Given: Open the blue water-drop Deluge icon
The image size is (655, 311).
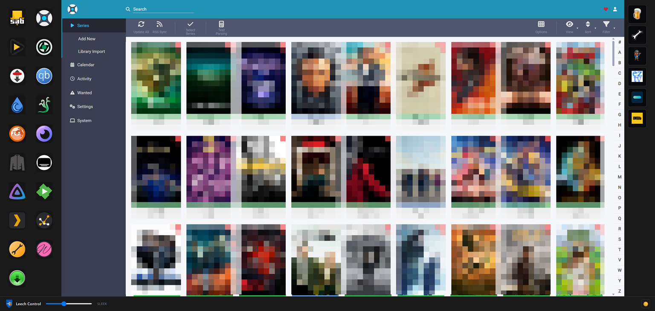Looking at the screenshot, I should tap(17, 105).
